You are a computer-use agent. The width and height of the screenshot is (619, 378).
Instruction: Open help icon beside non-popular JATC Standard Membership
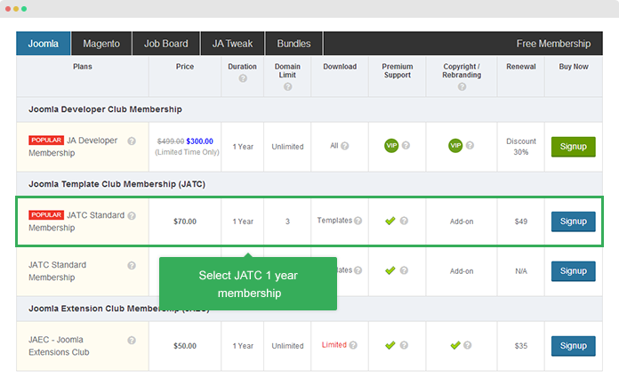132,265
